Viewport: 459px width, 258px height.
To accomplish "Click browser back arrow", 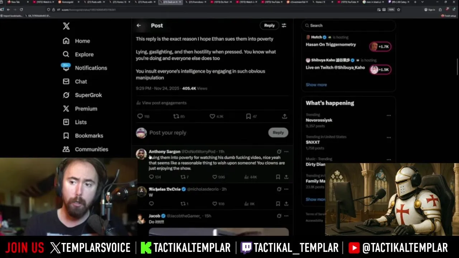I will pos(8,10).
